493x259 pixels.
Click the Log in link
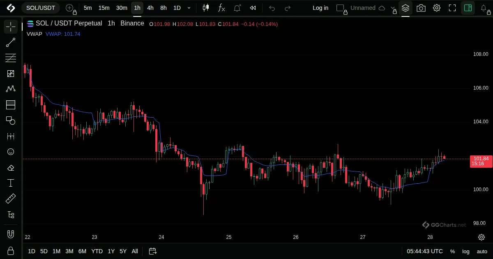coord(320,8)
